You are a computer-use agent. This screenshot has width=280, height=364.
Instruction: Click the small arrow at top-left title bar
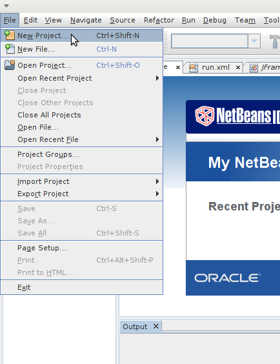point(6,6)
